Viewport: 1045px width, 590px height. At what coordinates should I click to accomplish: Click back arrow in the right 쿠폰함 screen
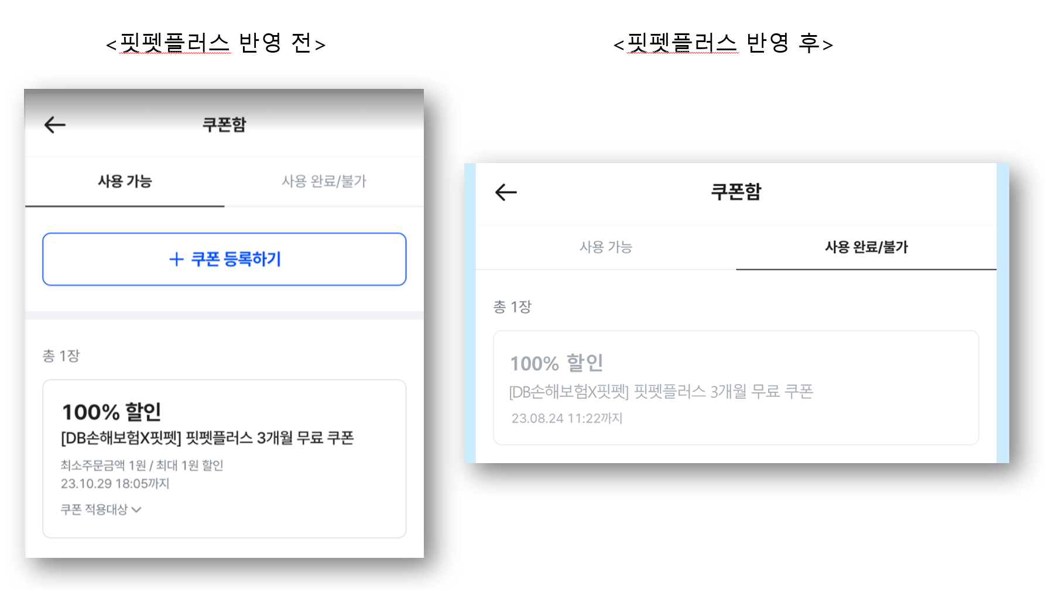point(506,192)
